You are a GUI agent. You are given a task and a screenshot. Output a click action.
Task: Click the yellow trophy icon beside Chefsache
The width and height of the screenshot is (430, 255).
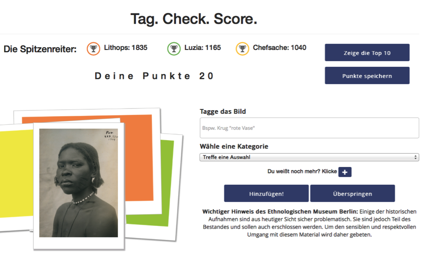point(243,48)
